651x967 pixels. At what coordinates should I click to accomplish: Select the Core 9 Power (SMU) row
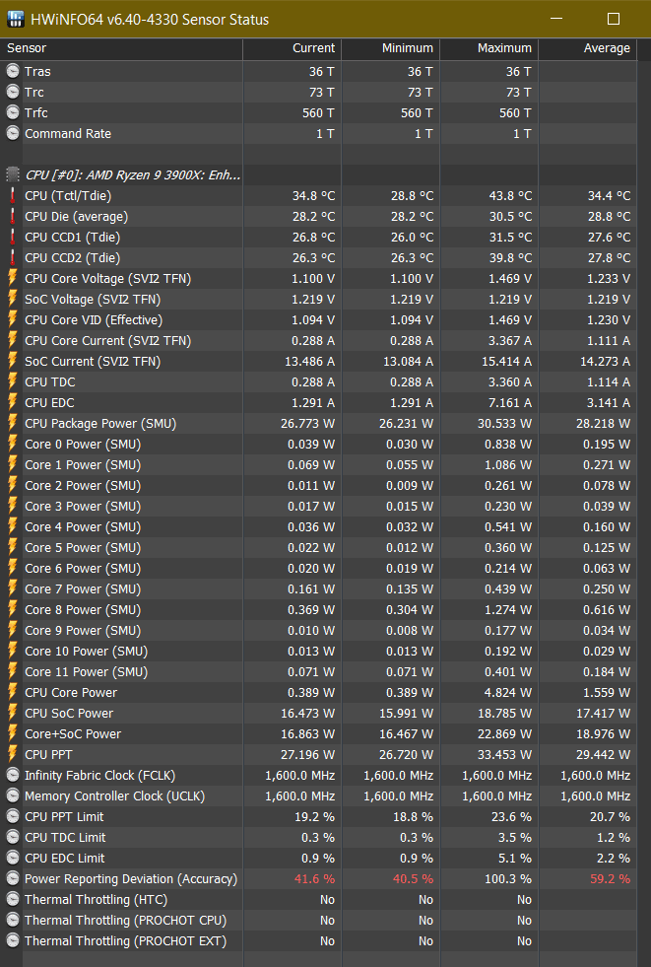point(318,630)
